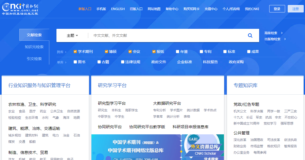Open the 机关公文 topic link
This screenshot has width=305, height=160.
point(240,111)
